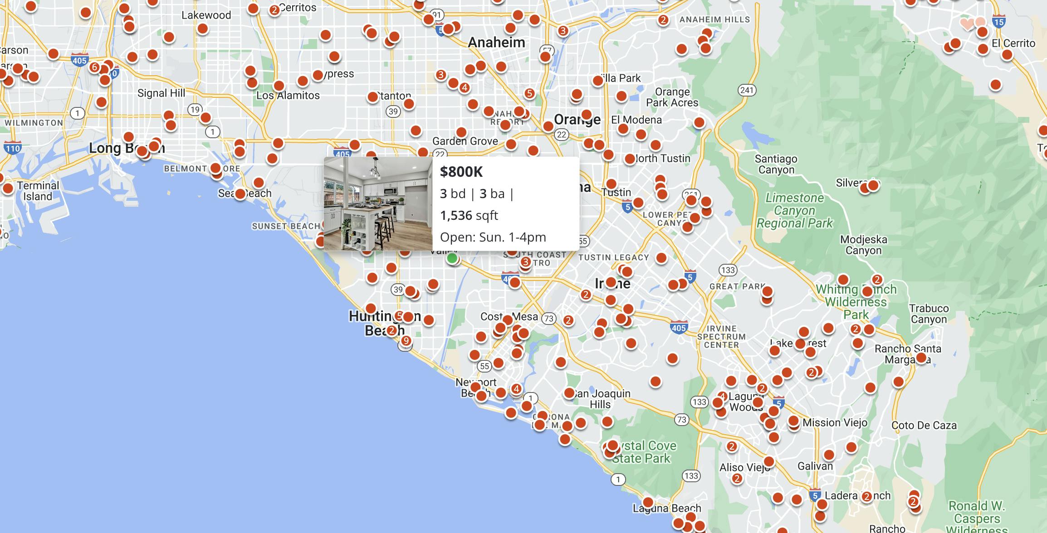Screen dimensions: 1047x533
Task: Open the cluster marker numbered 6 near Interstate 405
Action: pos(94,68)
